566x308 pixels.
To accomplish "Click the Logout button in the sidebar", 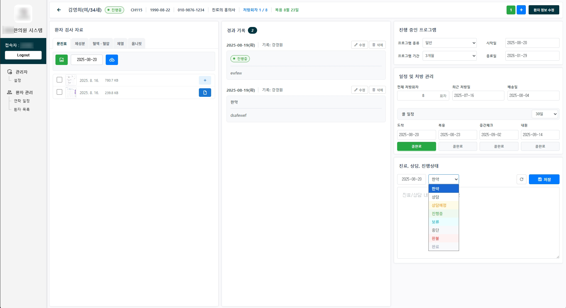I will click(23, 55).
